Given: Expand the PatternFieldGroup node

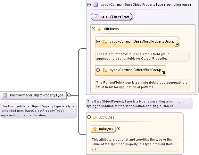Looking at the screenshot, I should pos(98,70).
